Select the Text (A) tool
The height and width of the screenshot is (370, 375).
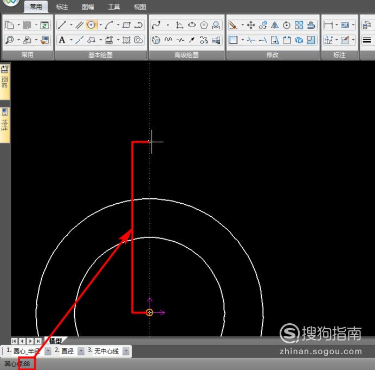(x=62, y=40)
